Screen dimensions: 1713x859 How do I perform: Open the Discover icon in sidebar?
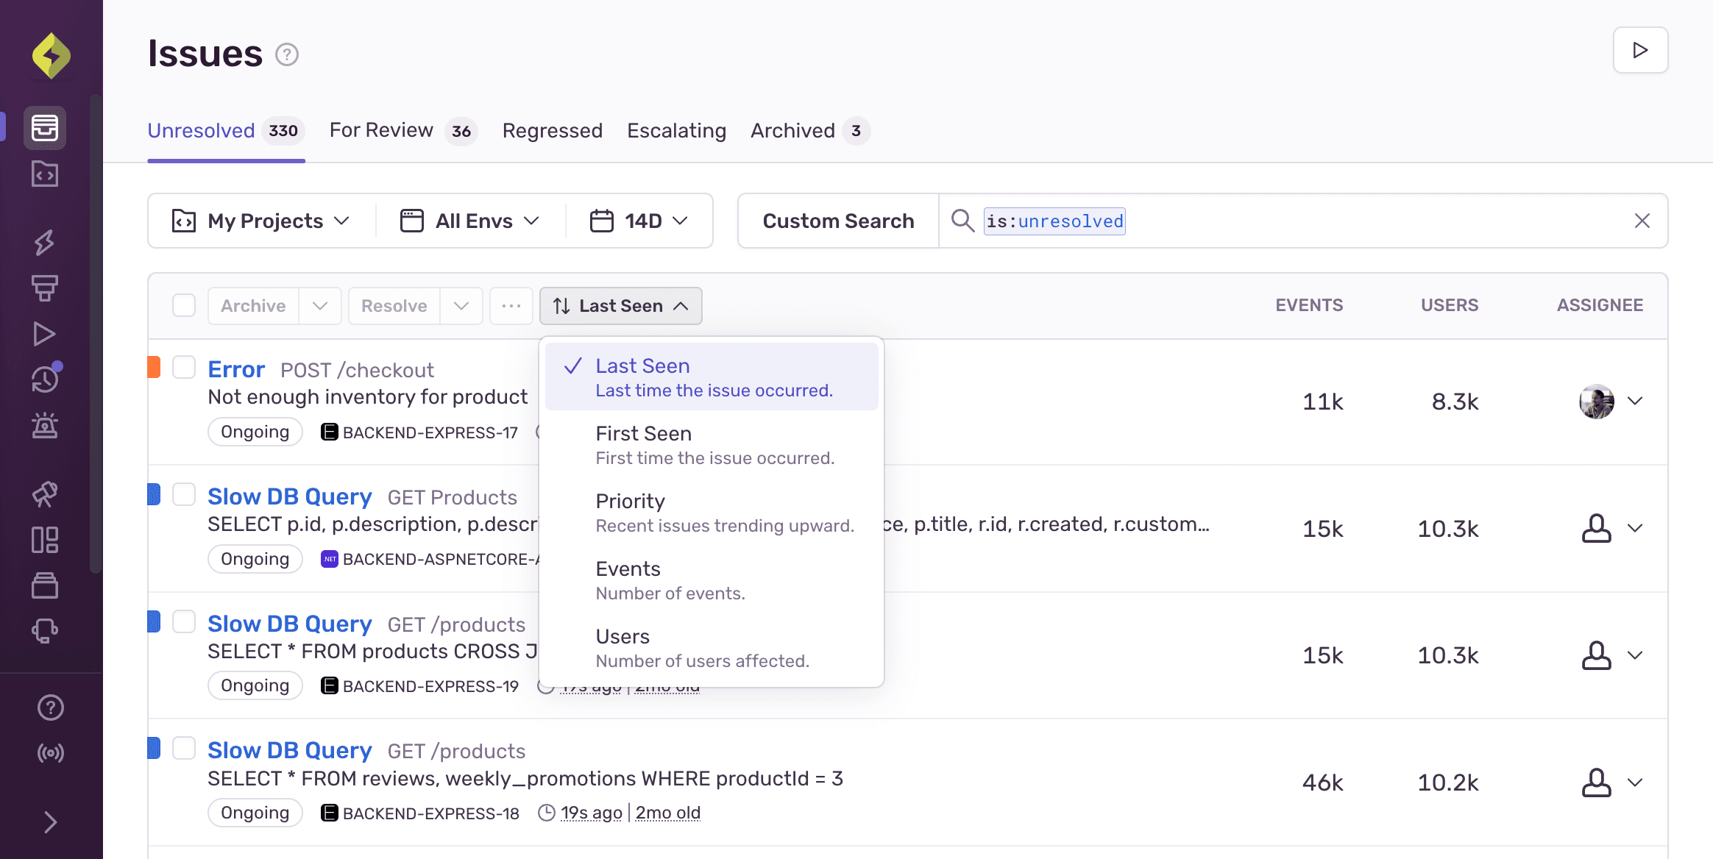(45, 494)
